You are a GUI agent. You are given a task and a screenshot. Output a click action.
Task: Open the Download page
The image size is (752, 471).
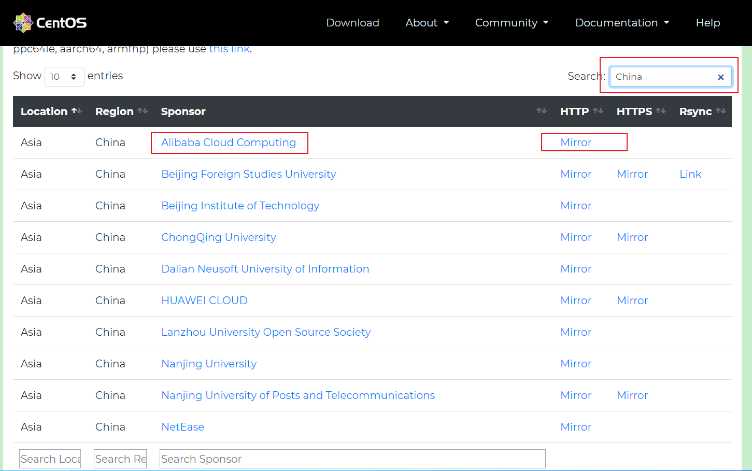point(352,23)
